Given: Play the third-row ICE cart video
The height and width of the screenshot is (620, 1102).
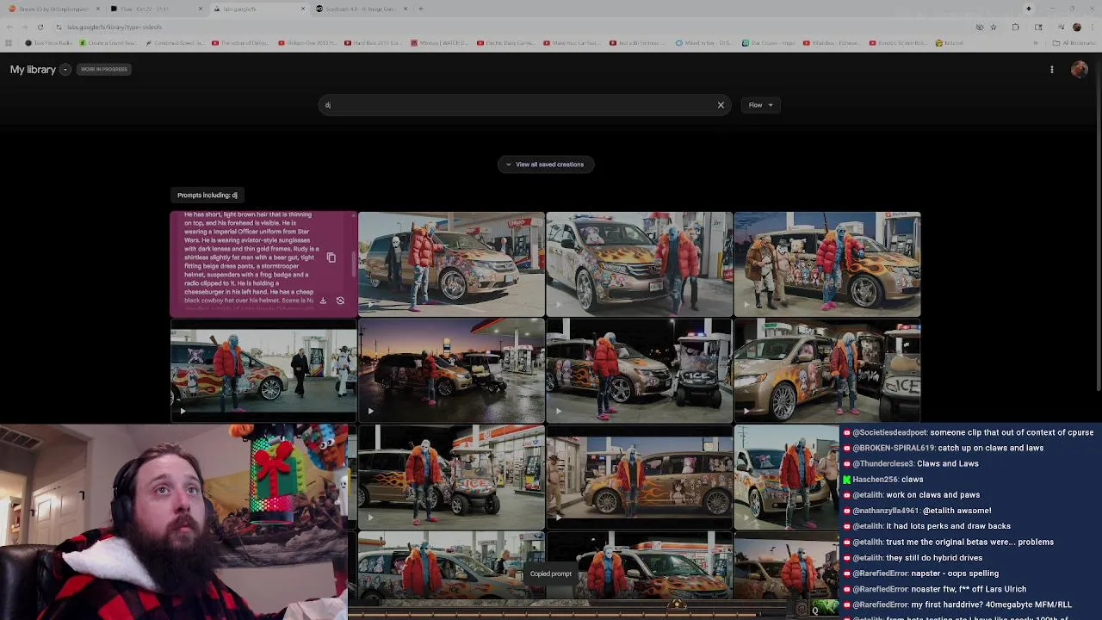Looking at the screenshot, I should click(x=370, y=518).
